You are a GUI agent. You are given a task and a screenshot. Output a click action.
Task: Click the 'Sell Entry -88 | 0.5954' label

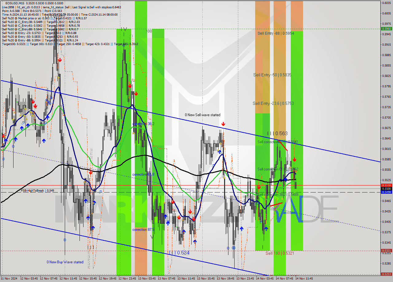(x=276, y=33)
